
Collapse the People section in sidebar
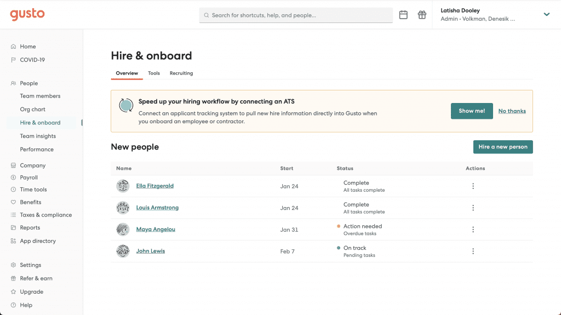(28, 83)
